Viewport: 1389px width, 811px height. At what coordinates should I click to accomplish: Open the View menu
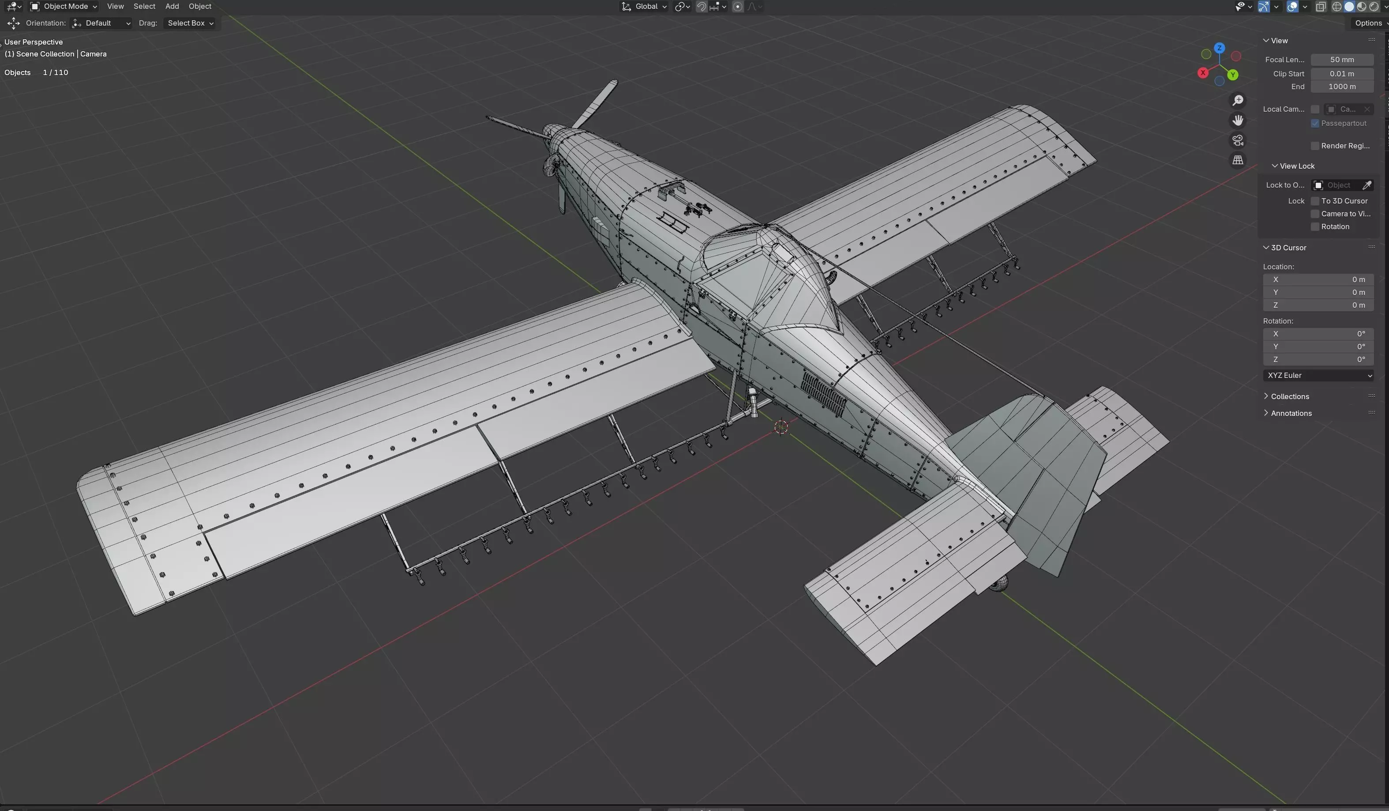[x=115, y=7]
